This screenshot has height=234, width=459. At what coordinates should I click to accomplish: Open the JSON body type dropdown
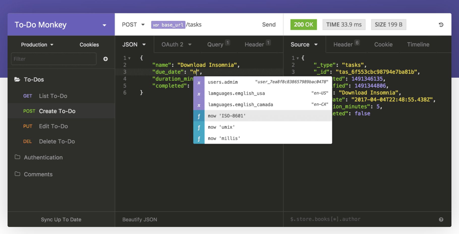[x=134, y=44]
